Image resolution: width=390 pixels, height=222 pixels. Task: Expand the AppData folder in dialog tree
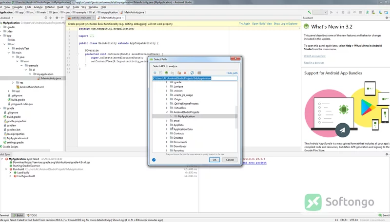click(x=167, y=125)
